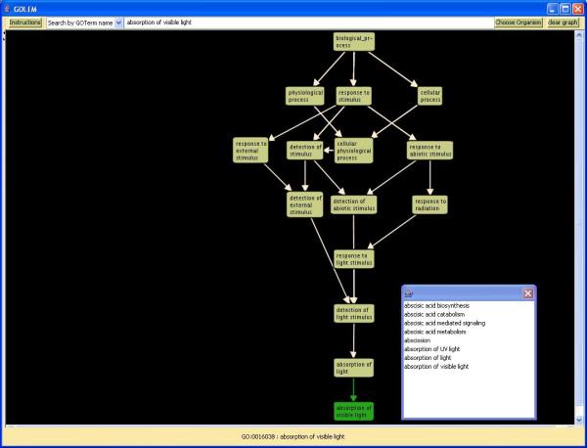This screenshot has height=448, width=587.
Task: Select the green absorption of visible light node
Action: (x=353, y=411)
